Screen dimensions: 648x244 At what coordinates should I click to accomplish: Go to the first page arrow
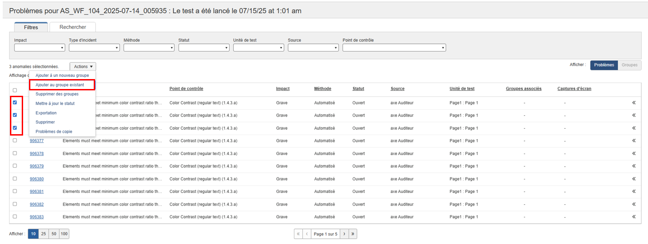click(298, 234)
